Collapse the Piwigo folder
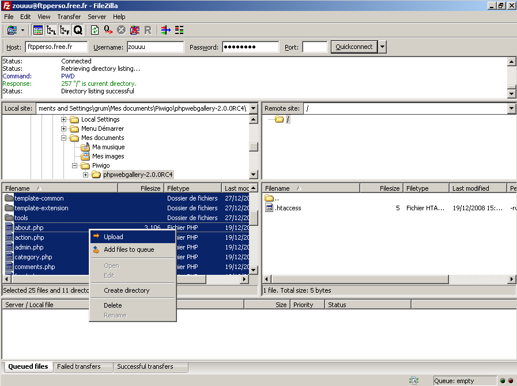517x386 pixels. pyautogui.click(x=74, y=165)
